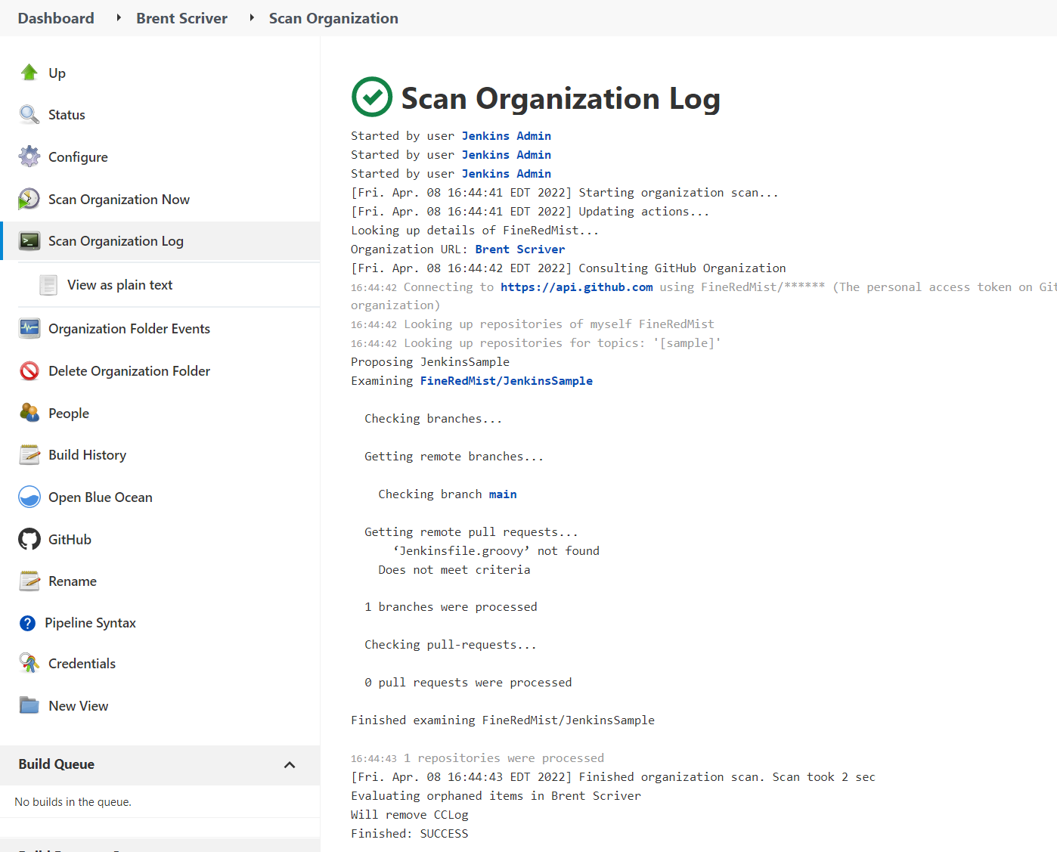Click the People icon

click(x=29, y=413)
